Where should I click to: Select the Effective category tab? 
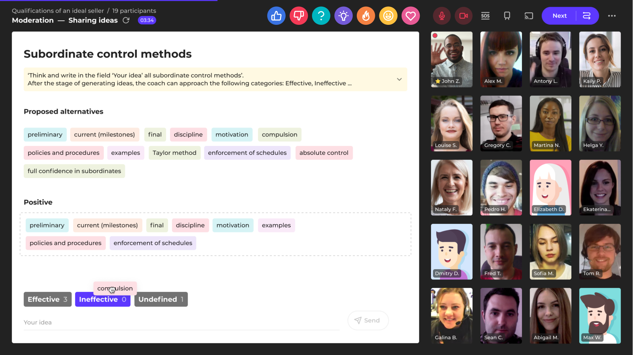pyautogui.click(x=47, y=299)
